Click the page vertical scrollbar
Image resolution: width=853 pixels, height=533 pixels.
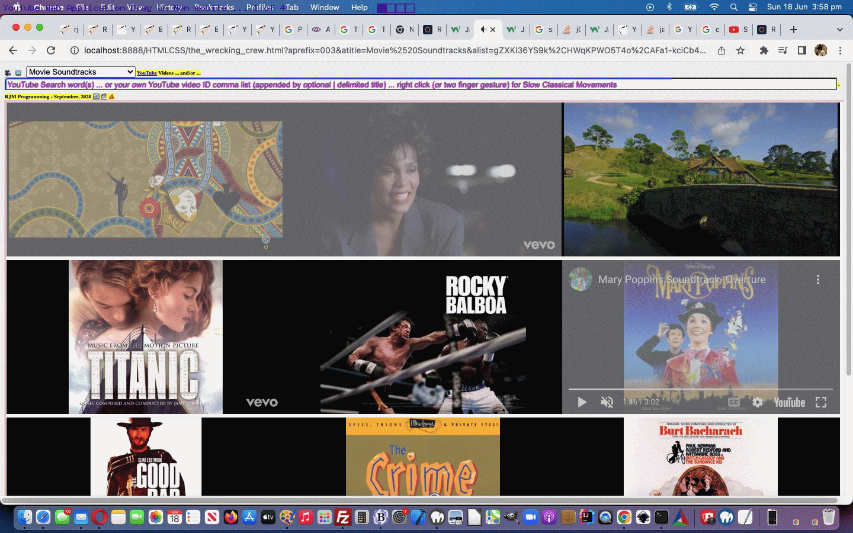tap(848, 219)
